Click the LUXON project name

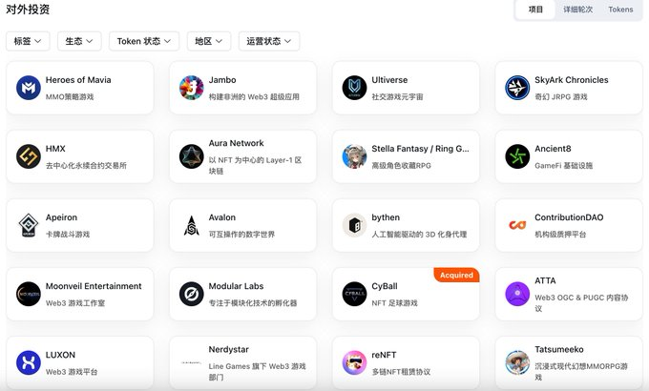[x=60, y=355]
